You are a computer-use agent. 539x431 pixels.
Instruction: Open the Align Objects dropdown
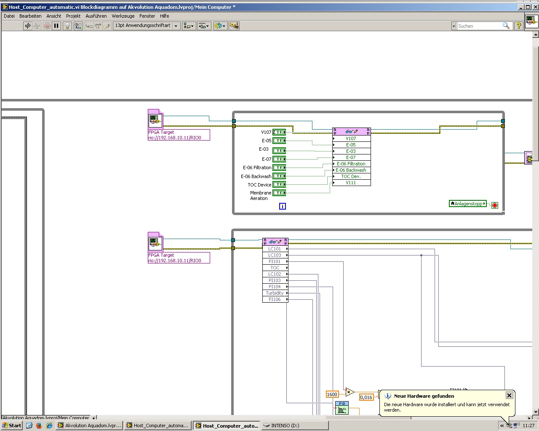tap(189, 26)
